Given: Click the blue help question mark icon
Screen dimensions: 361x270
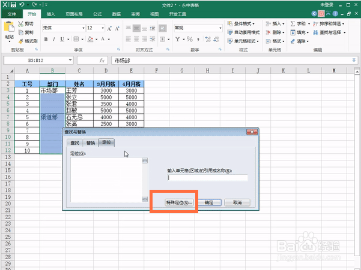Looking at the screenshot, I should pyautogui.click(x=335, y=14).
